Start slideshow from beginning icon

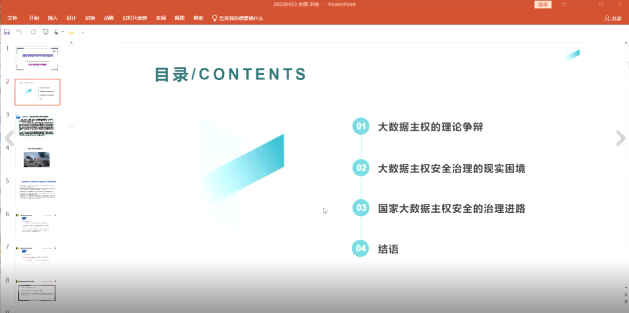click(x=46, y=32)
